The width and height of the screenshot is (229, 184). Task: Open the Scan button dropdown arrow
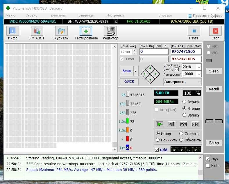[136, 71]
